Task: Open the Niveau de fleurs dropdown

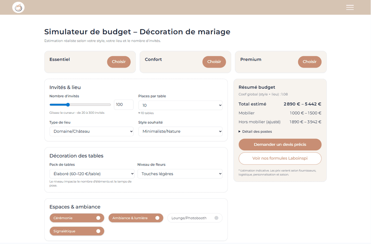Action: [x=180, y=174]
